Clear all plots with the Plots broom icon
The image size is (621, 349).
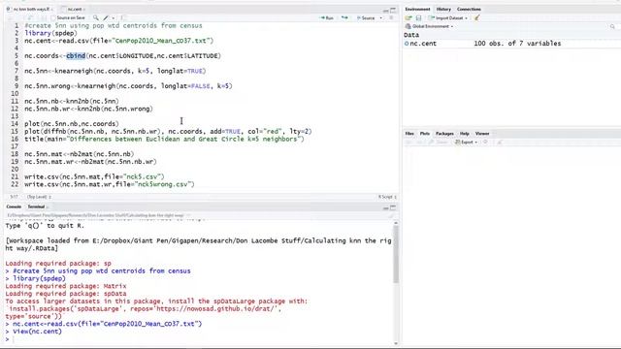pos(500,143)
